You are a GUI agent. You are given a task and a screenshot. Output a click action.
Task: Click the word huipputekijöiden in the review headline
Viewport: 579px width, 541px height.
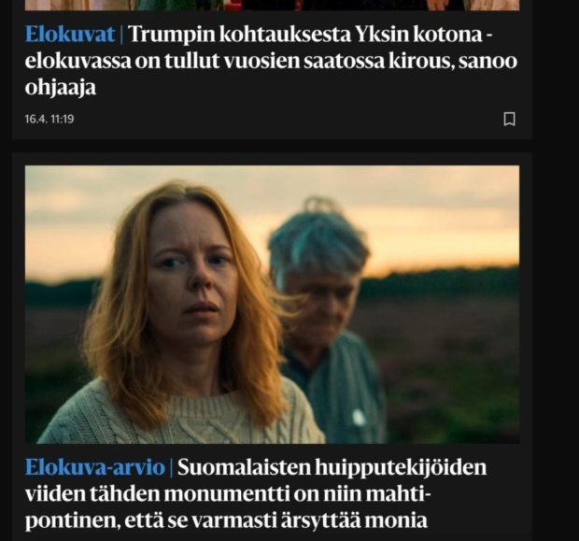(401, 467)
